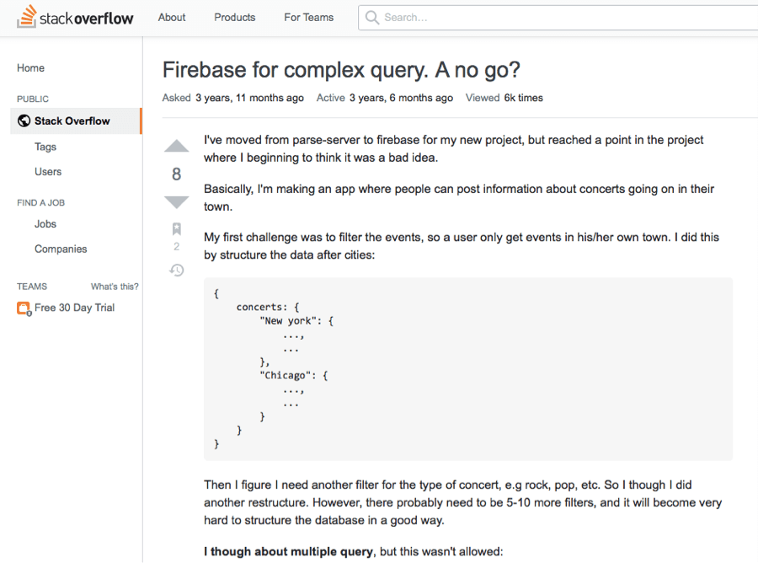Screen dimensions: 758x563
Task: Open the Companies page
Action: [x=61, y=249]
